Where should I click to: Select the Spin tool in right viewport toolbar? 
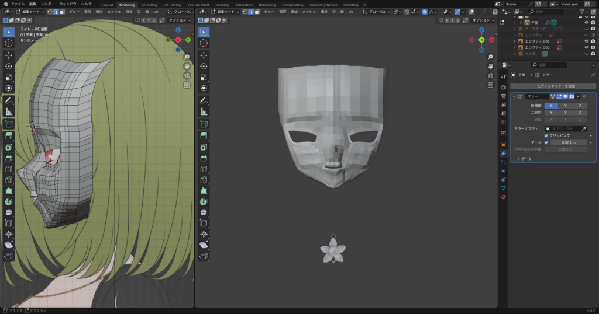(x=204, y=201)
